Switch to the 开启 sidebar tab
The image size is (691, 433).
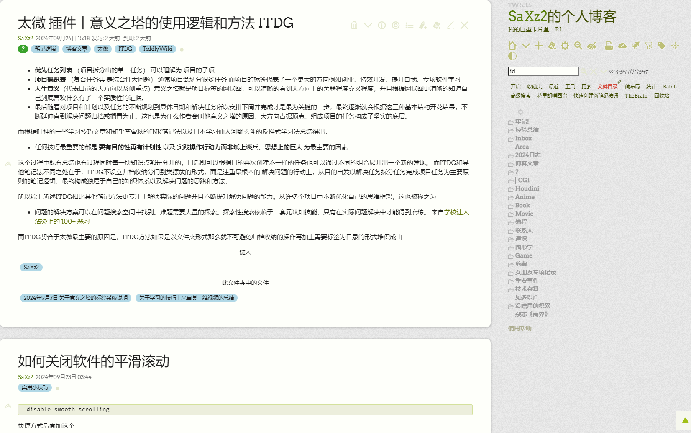click(x=516, y=87)
